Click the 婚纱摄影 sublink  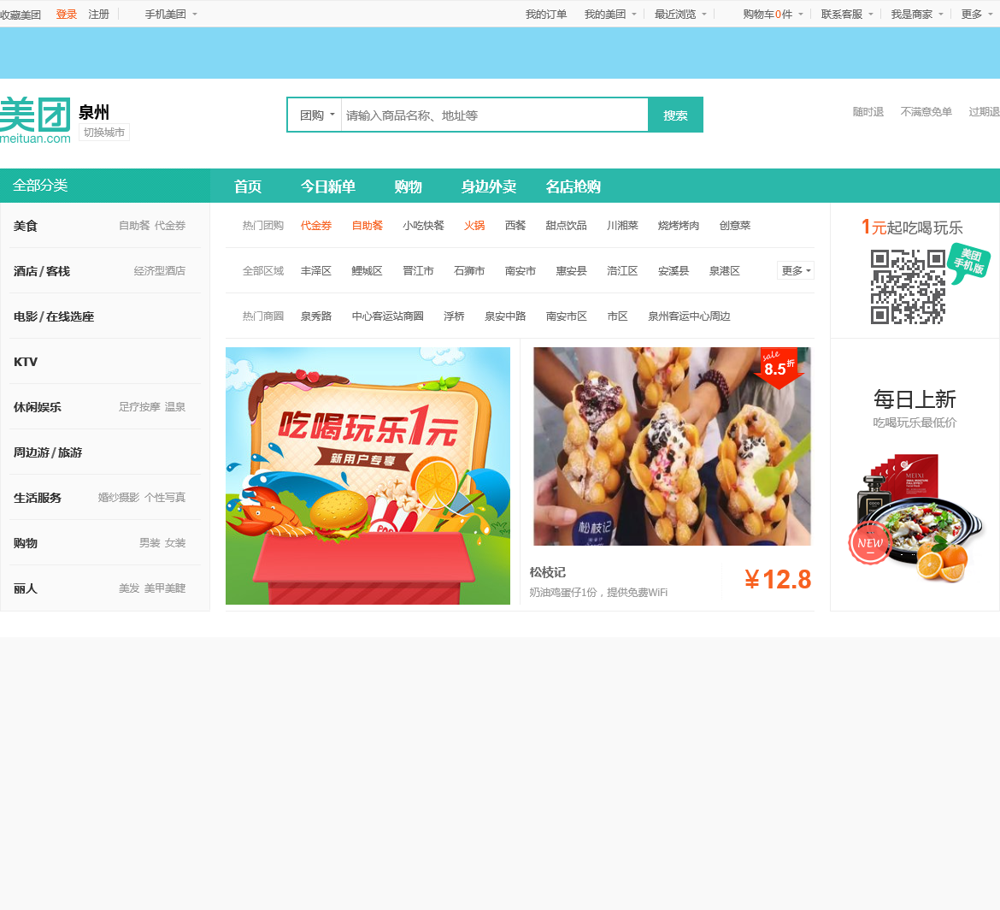[x=119, y=498]
